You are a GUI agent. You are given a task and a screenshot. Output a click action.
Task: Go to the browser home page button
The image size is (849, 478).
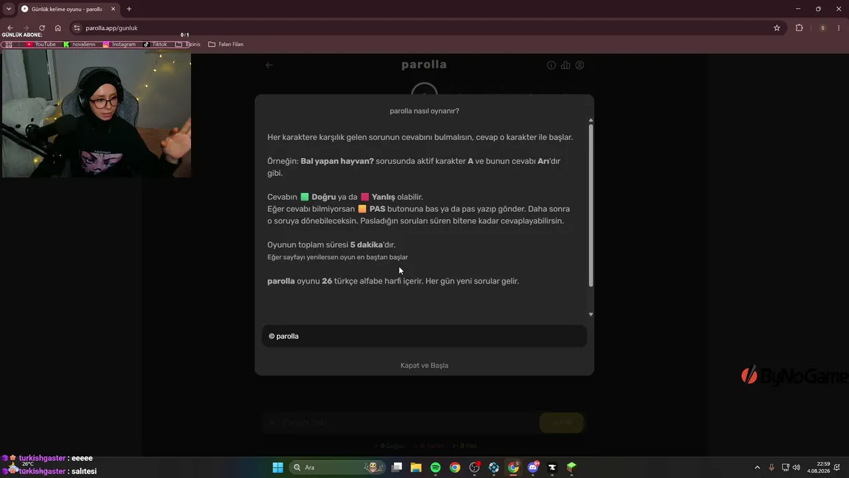(58, 28)
